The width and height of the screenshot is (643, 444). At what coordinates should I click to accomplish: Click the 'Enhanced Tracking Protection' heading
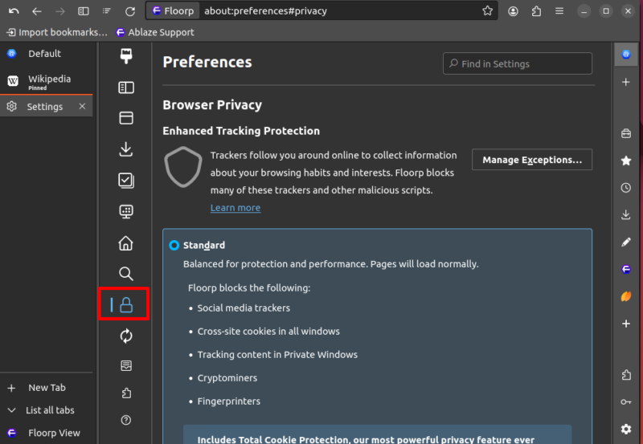pos(241,131)
